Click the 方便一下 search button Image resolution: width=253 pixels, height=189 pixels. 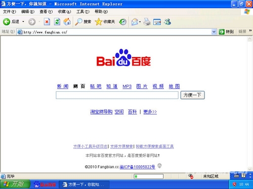coord(192,95)
